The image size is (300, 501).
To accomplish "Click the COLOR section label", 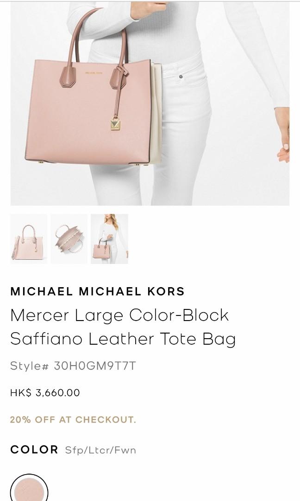I will (x=34, y=450).
